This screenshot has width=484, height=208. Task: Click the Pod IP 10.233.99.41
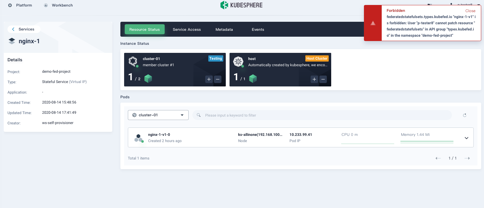pos(301,135)
